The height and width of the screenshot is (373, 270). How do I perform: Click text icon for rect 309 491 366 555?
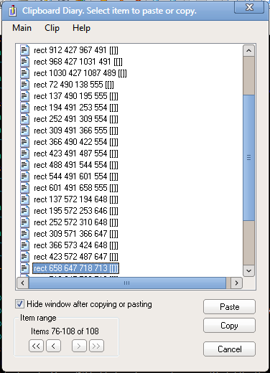24,131
